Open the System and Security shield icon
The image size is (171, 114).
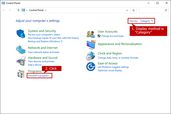tap(21, 34)
